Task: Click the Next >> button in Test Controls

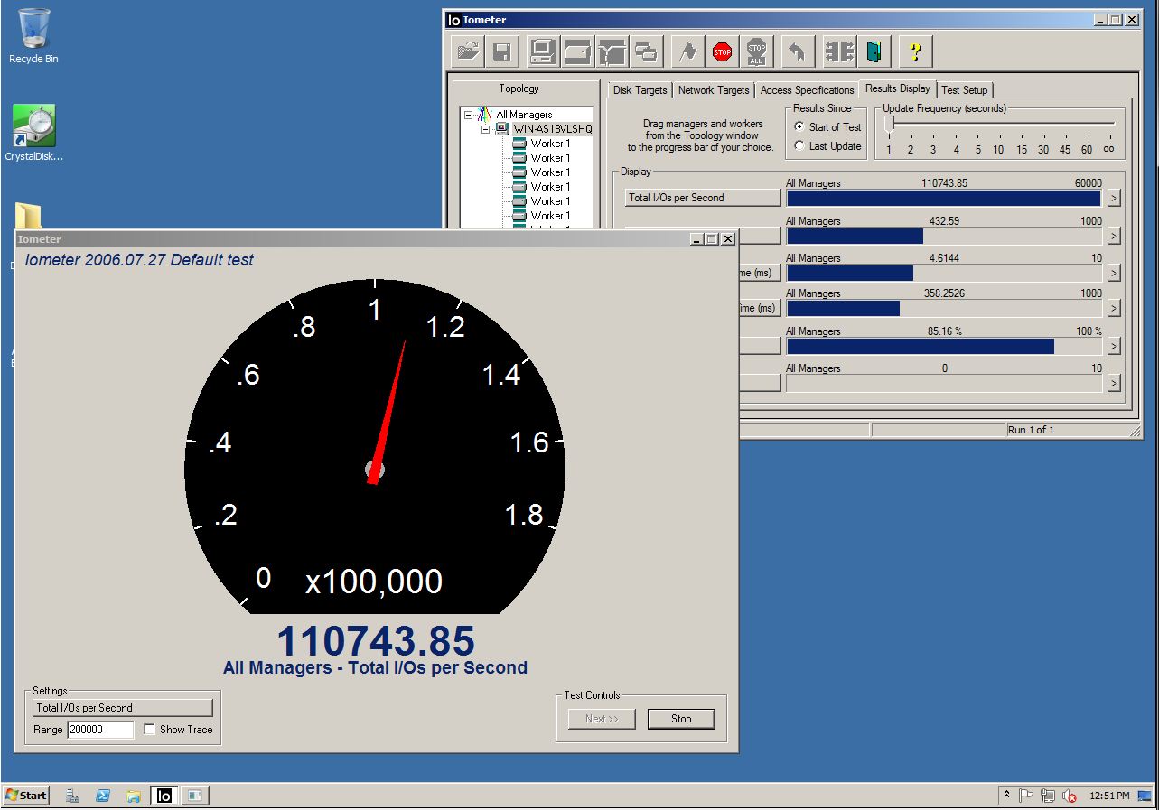Action: (602, 719)
